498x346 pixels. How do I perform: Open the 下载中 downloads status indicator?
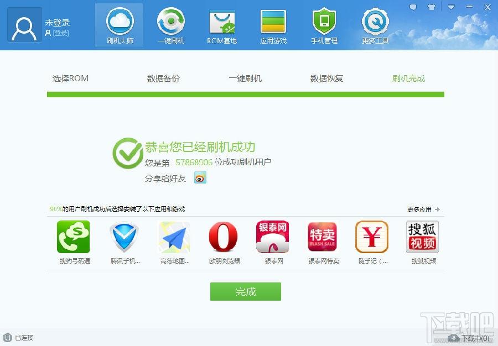(469, 338)
